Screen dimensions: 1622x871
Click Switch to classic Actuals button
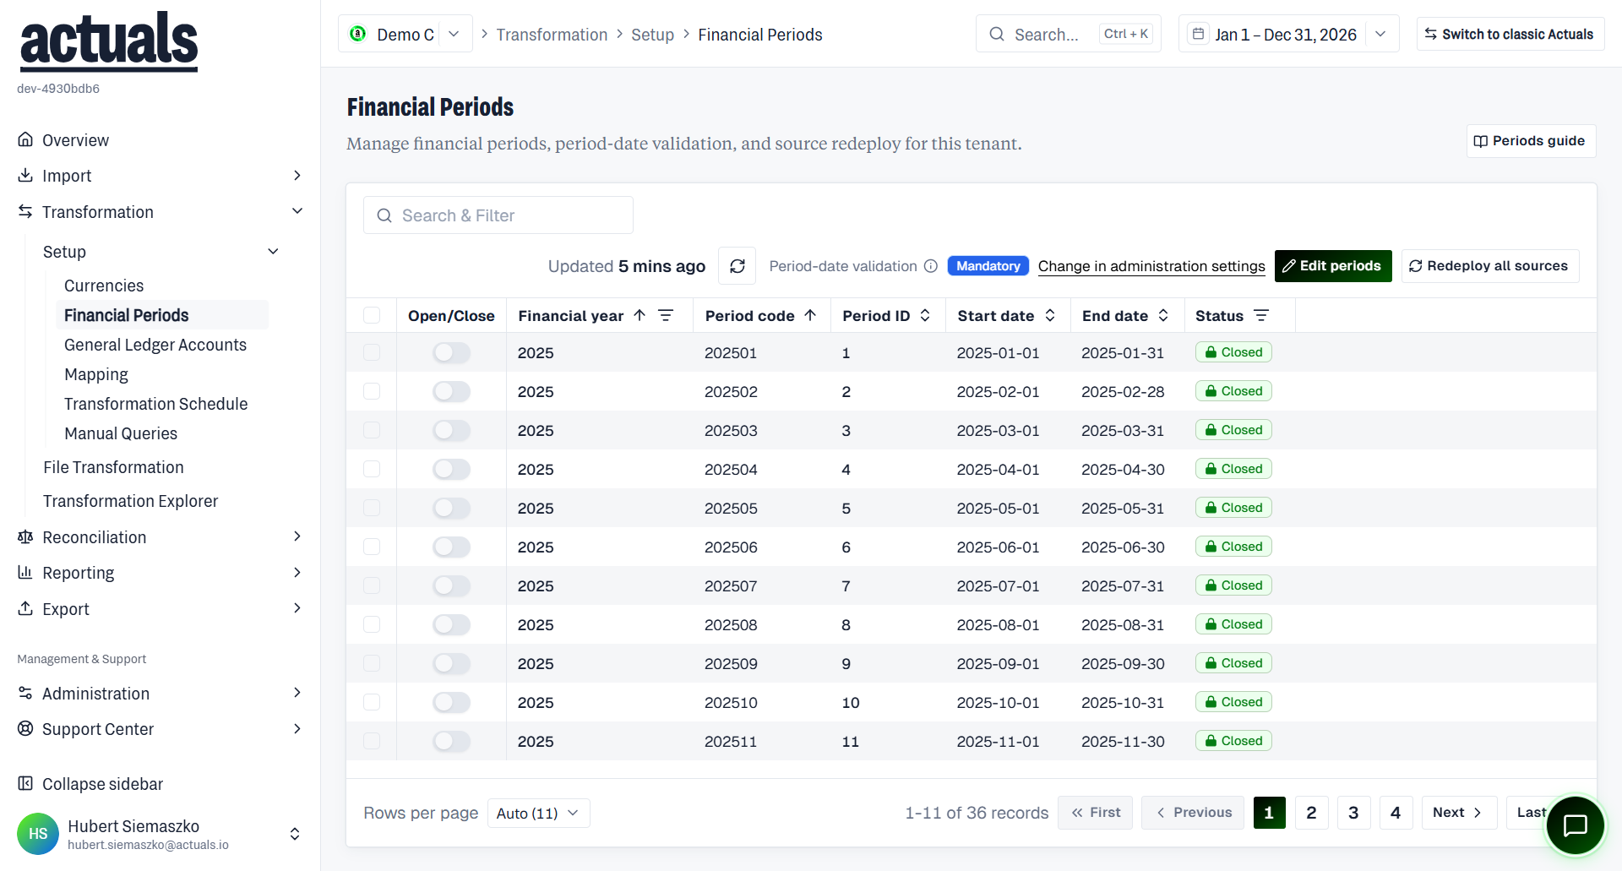pos(1510,34)
